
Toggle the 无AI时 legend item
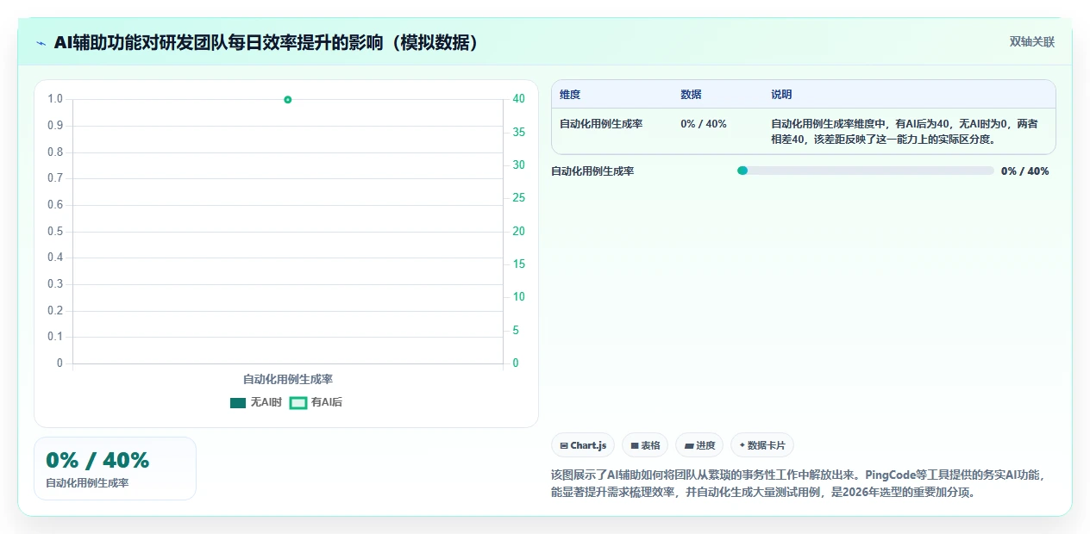click(x=256, y=402)
